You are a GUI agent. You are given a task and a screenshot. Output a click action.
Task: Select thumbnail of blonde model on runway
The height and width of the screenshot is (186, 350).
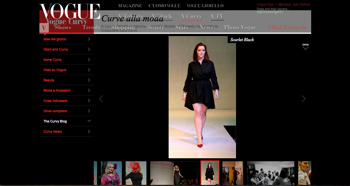pos(174,173)
